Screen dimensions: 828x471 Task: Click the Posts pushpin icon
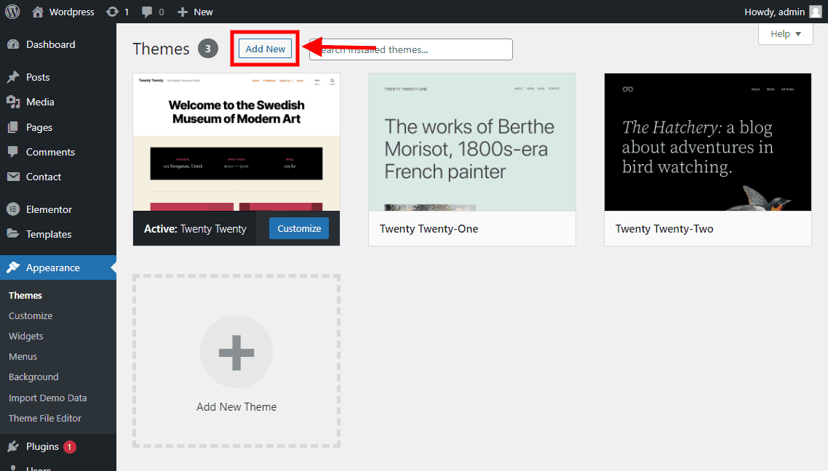13,77
